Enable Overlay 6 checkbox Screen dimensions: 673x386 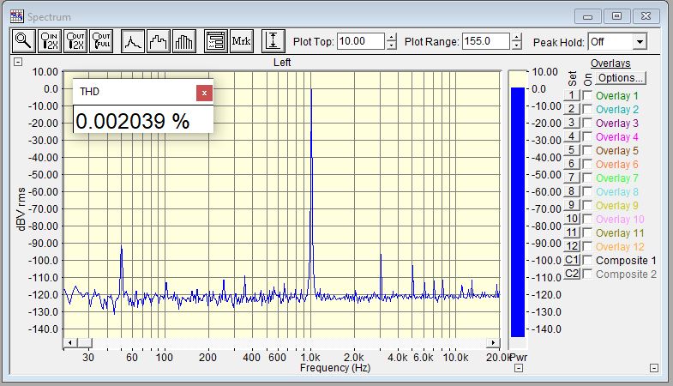click(587, 164)
